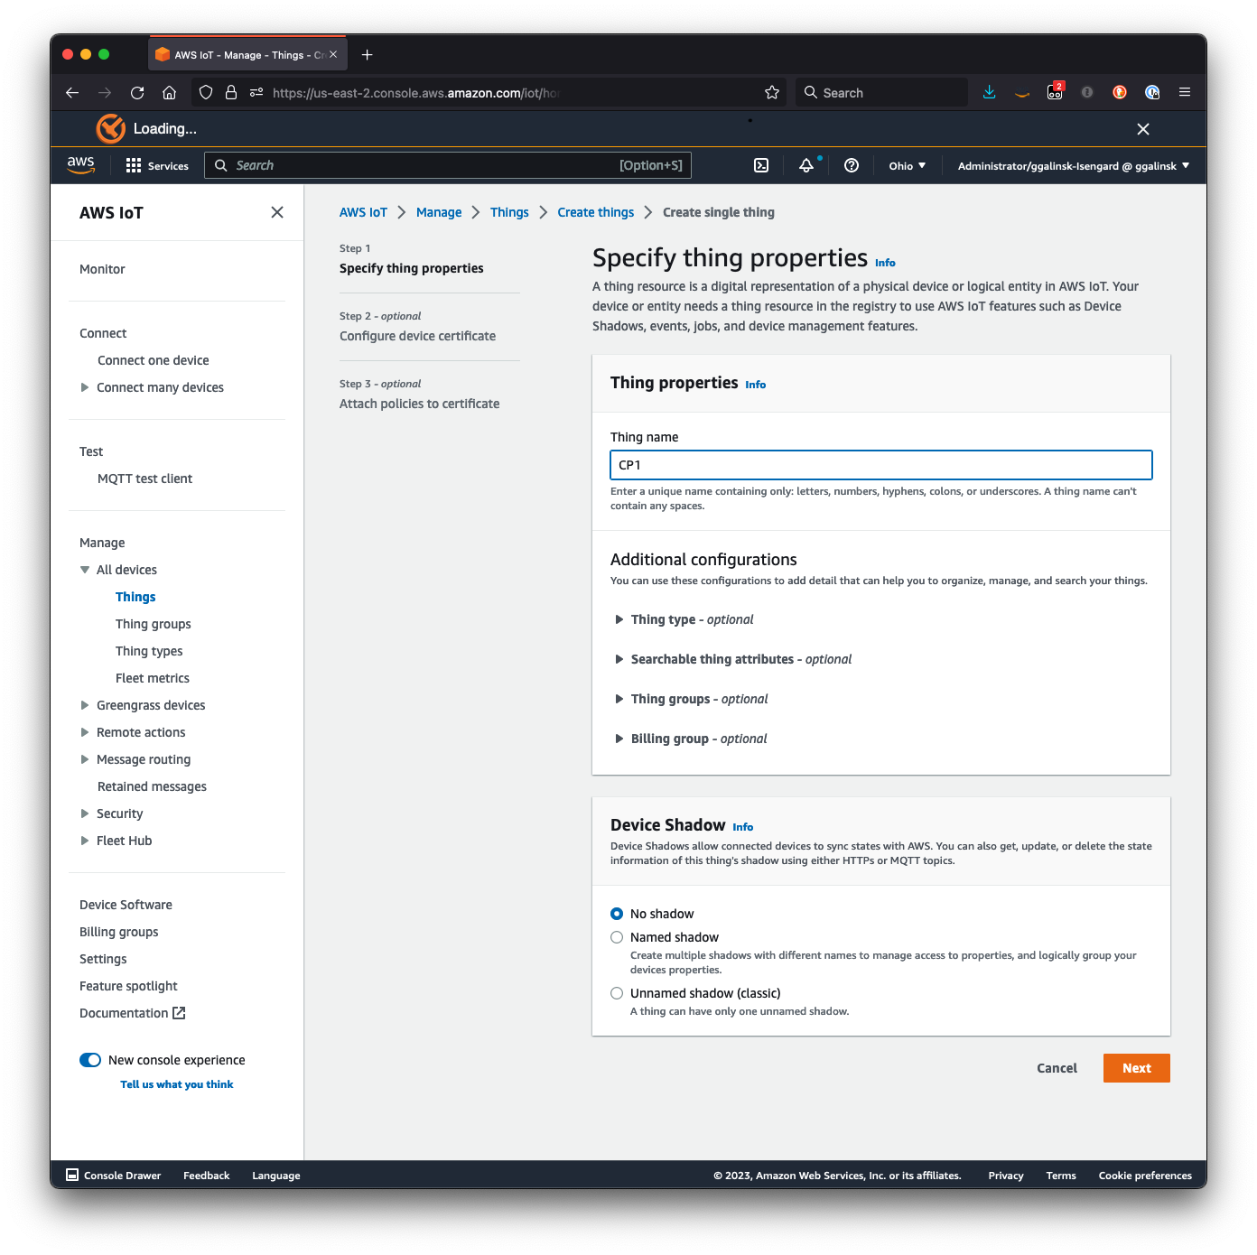The height and width of the screenshot is (1255, 1257).
Task: Select the Named shadow radio button
Action: tap(617, 937)
